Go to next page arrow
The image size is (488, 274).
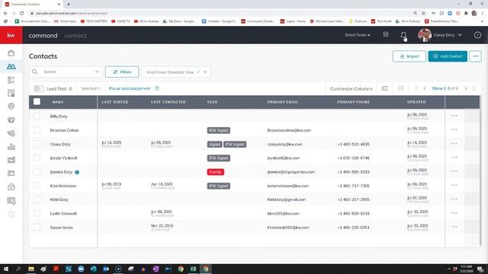tap(466, 88)
